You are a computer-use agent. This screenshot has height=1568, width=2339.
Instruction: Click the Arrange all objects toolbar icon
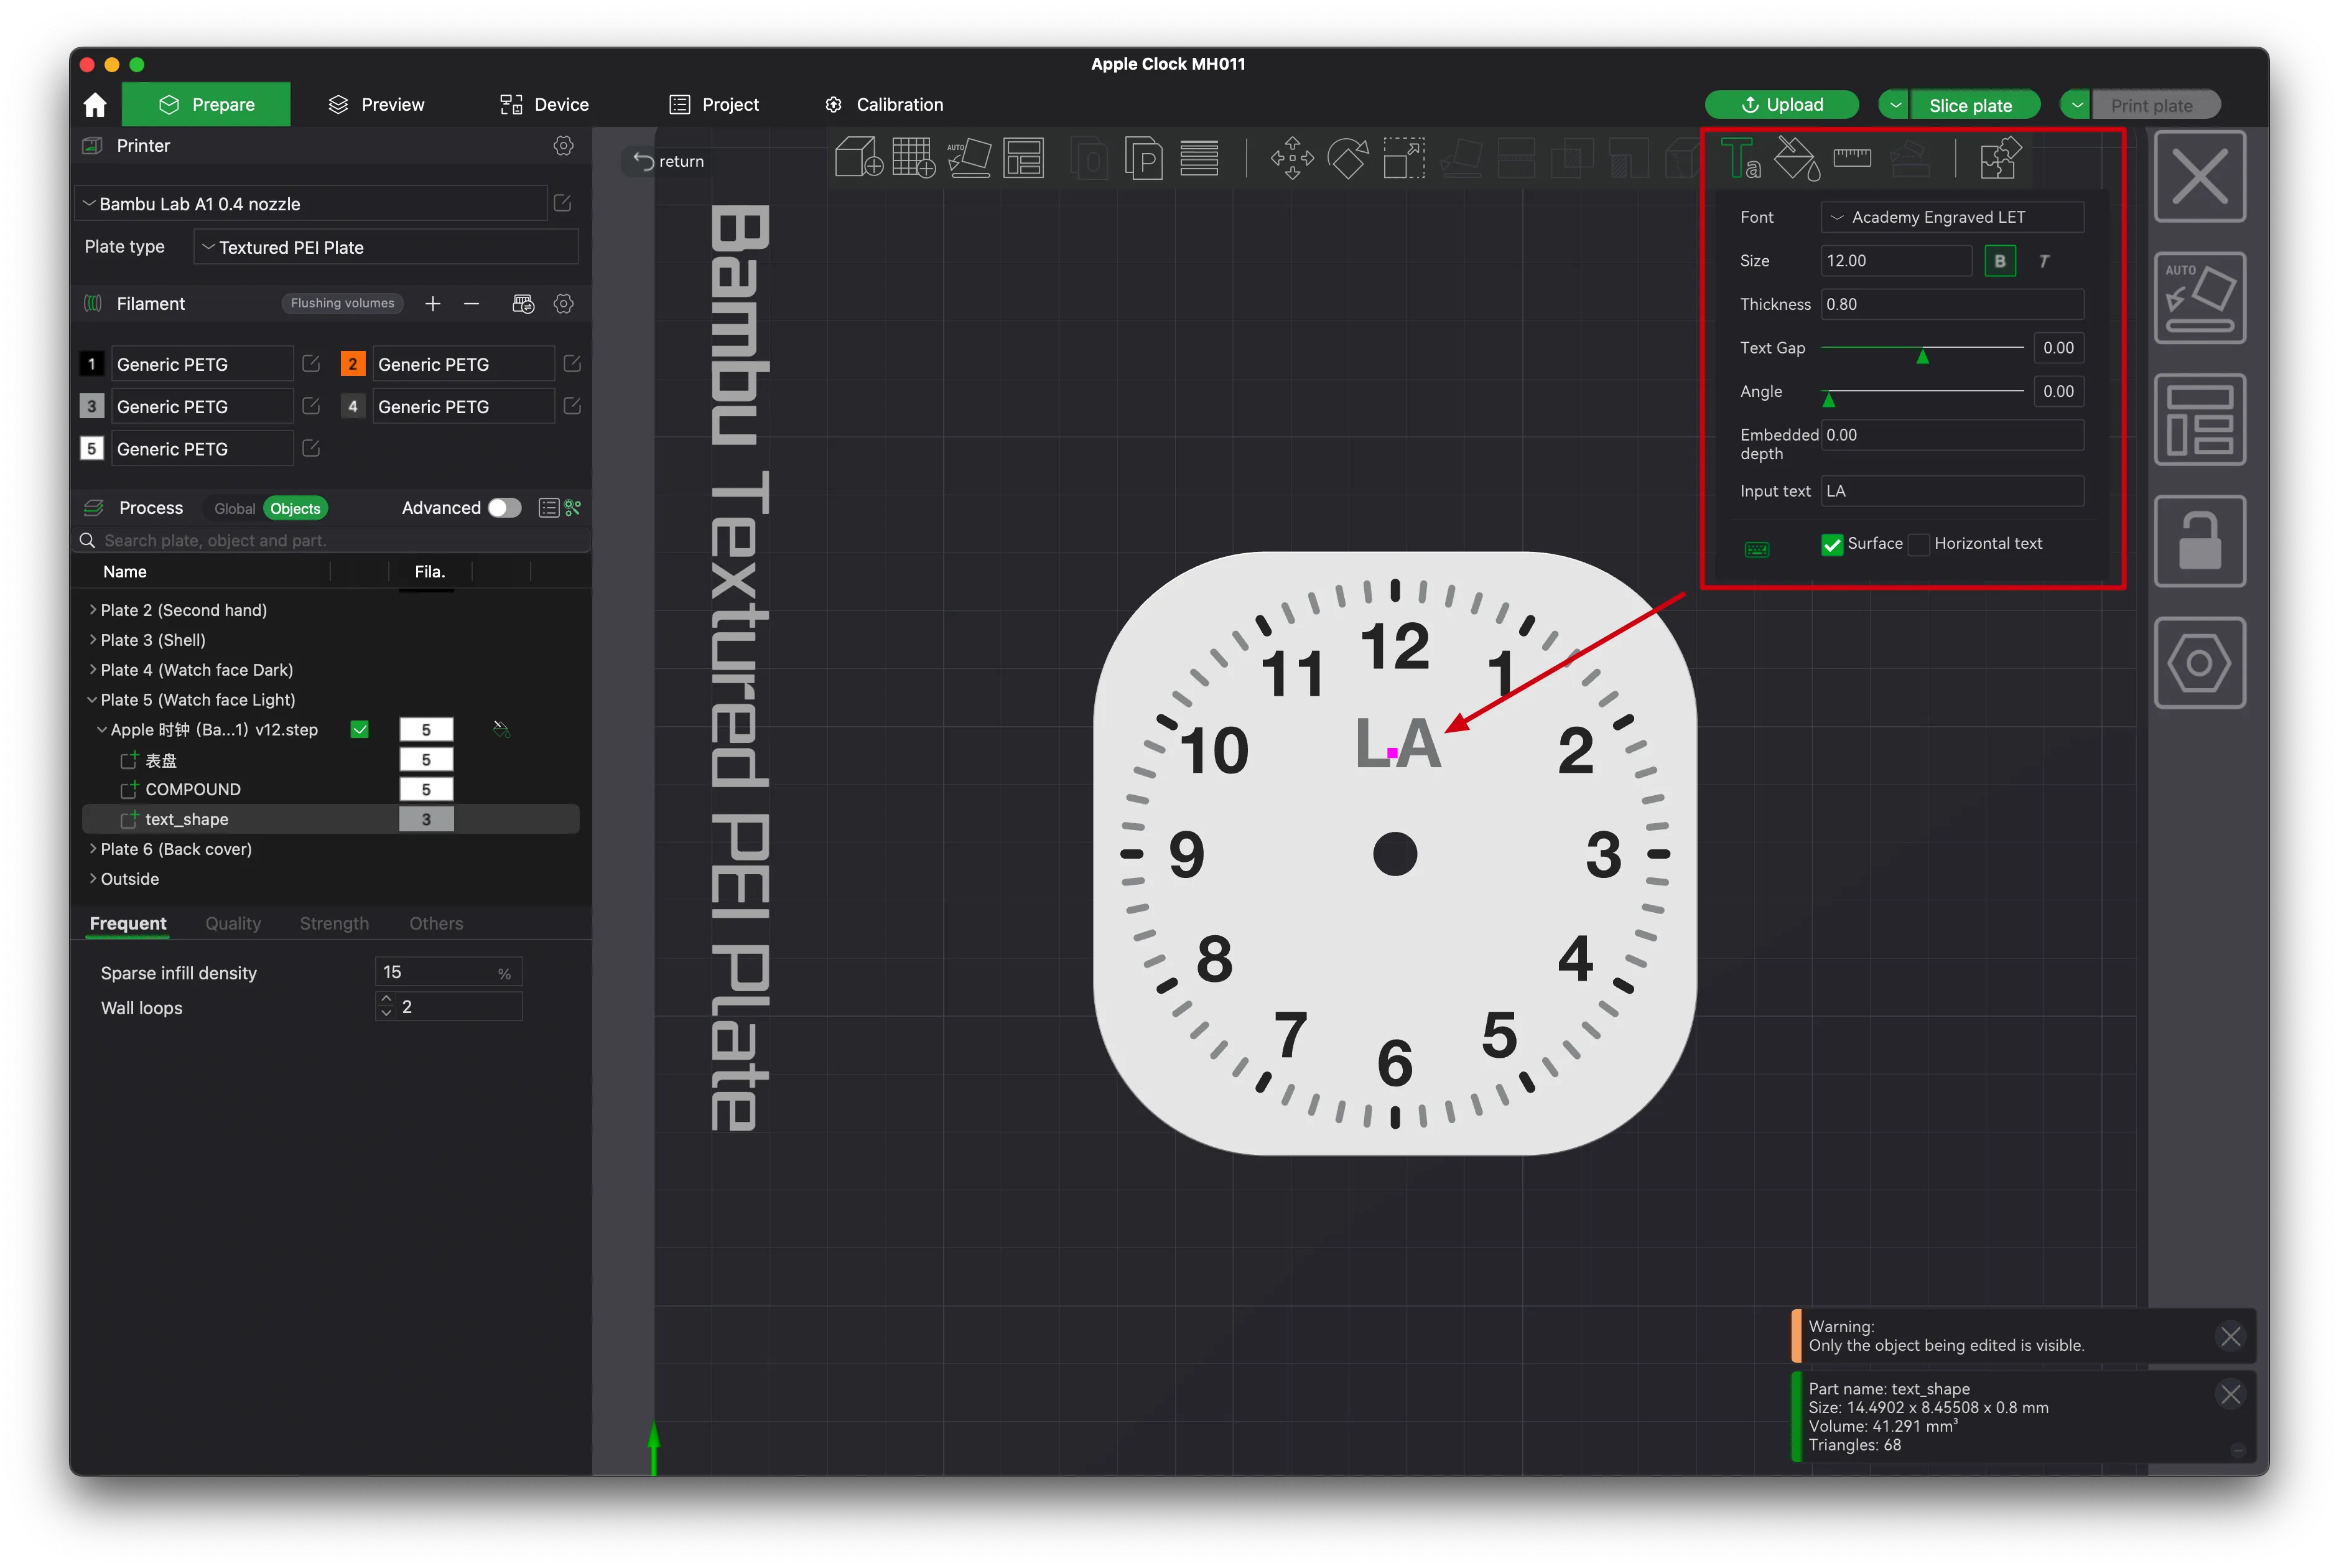click(x=1023, y=158)
